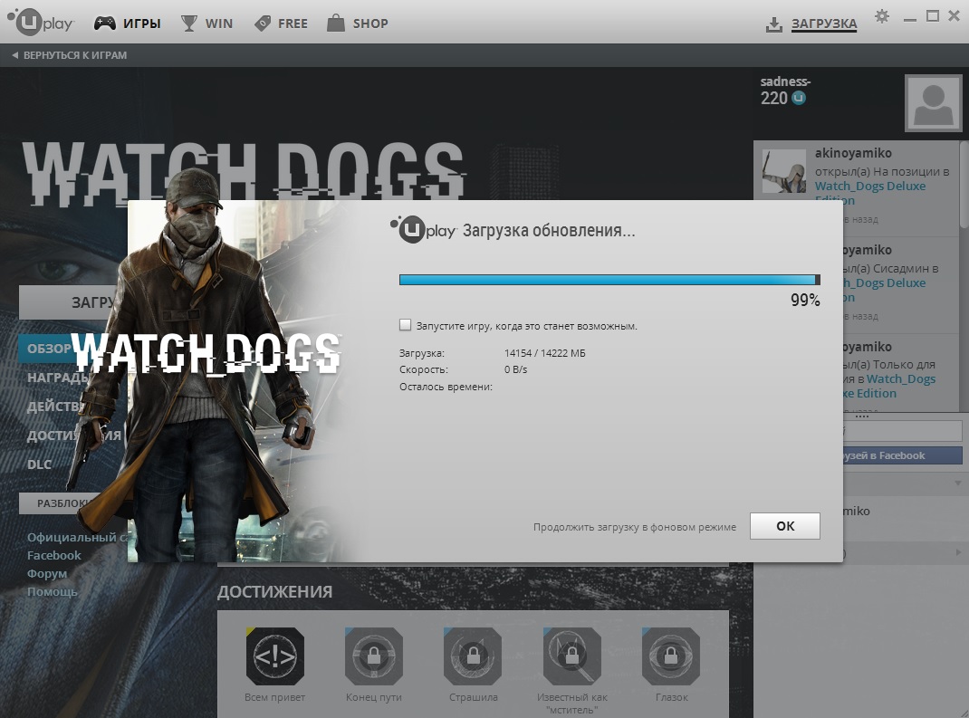Enable the Запустите игру launch-when-ready checkbox
The width and height of the screenshot is (969, 718).
(406, 325)
